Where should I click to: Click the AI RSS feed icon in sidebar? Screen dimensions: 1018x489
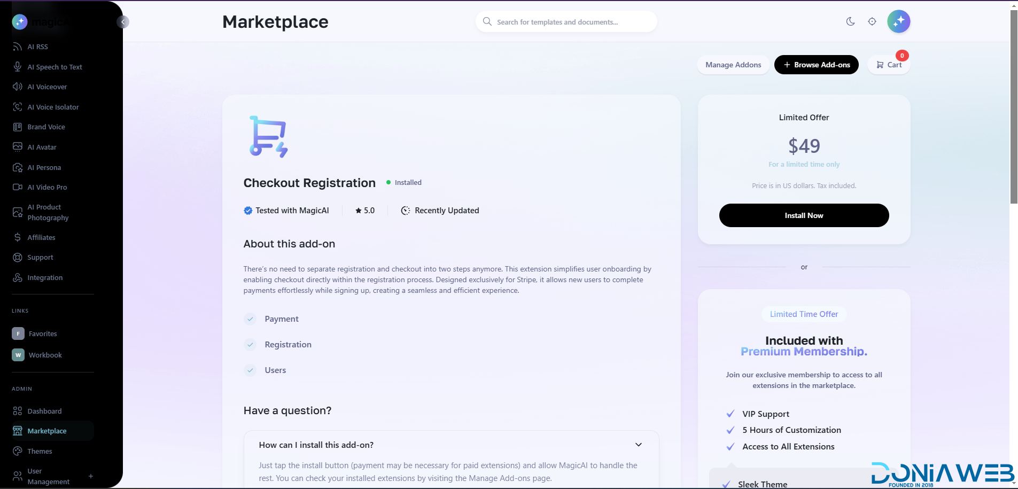[x=17, y=47]
